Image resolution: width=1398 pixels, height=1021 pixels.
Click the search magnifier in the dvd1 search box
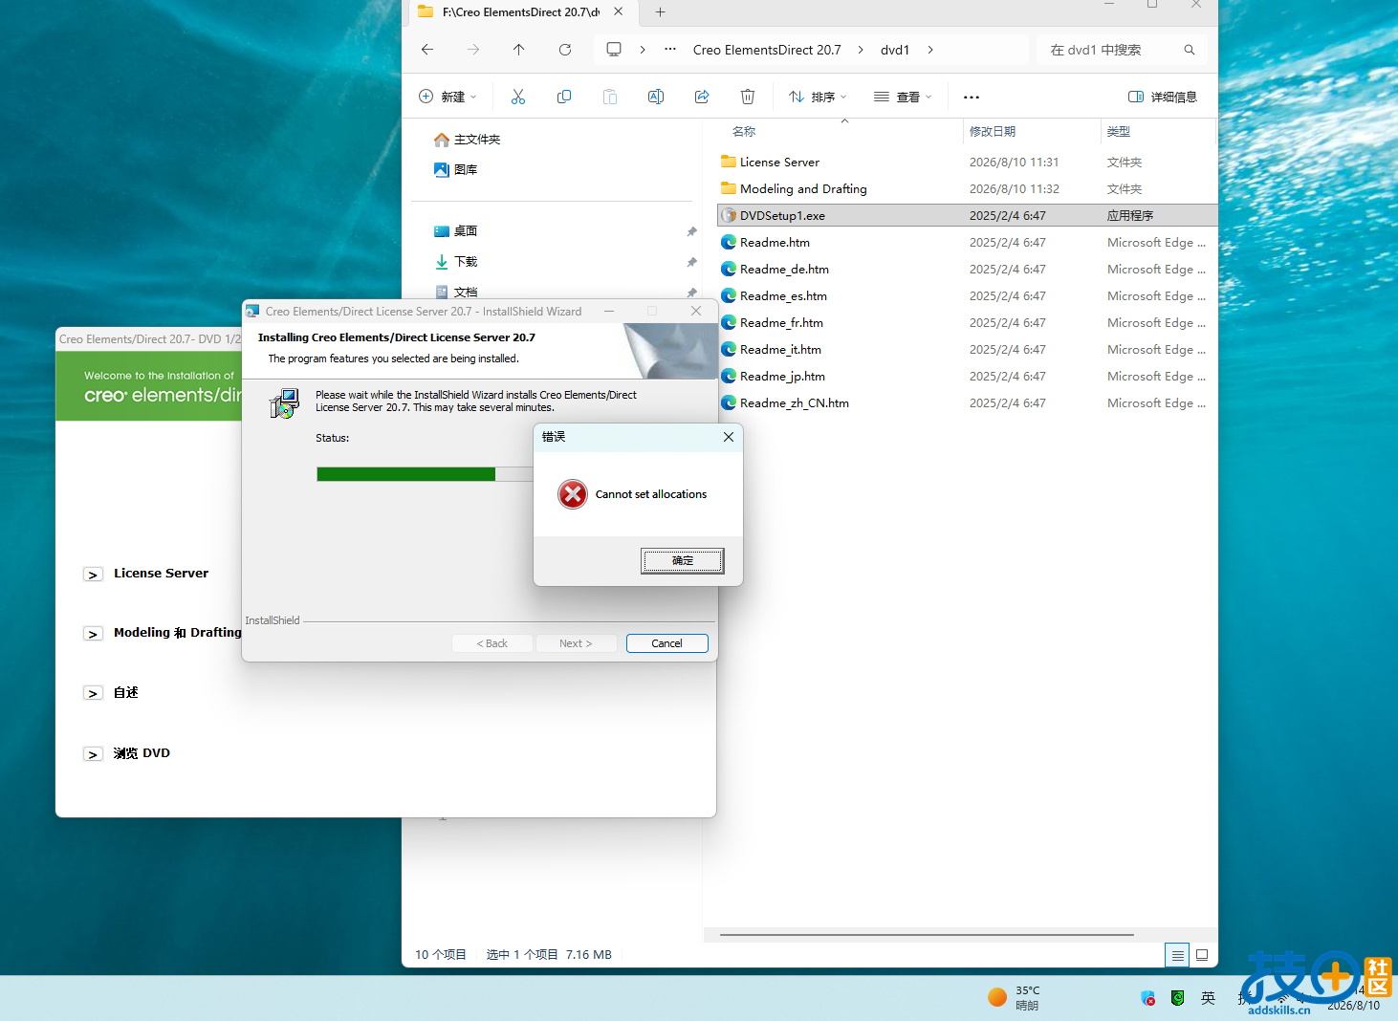1190,50
